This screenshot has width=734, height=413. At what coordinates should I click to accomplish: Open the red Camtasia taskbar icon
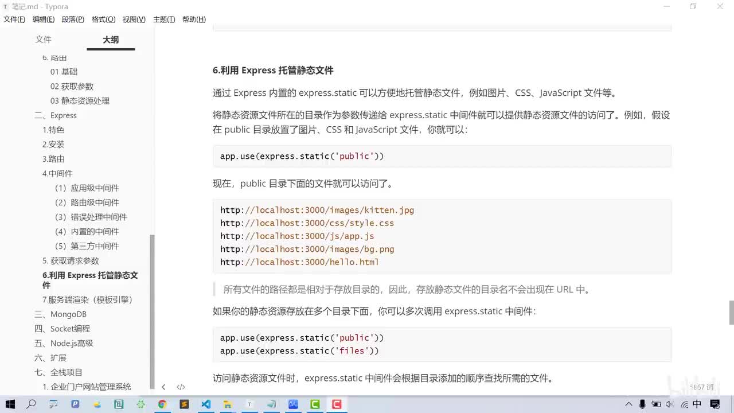click(337, 404)
